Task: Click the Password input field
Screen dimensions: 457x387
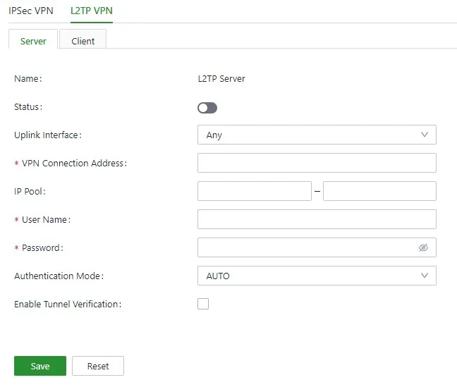Action: point(317,247)
